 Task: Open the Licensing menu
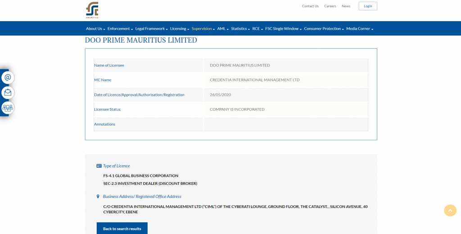[x=179, y=29]
